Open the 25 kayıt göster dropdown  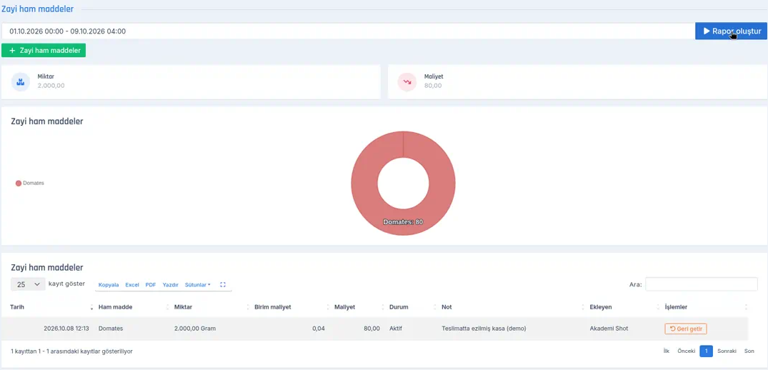click(x=28, y=284)
